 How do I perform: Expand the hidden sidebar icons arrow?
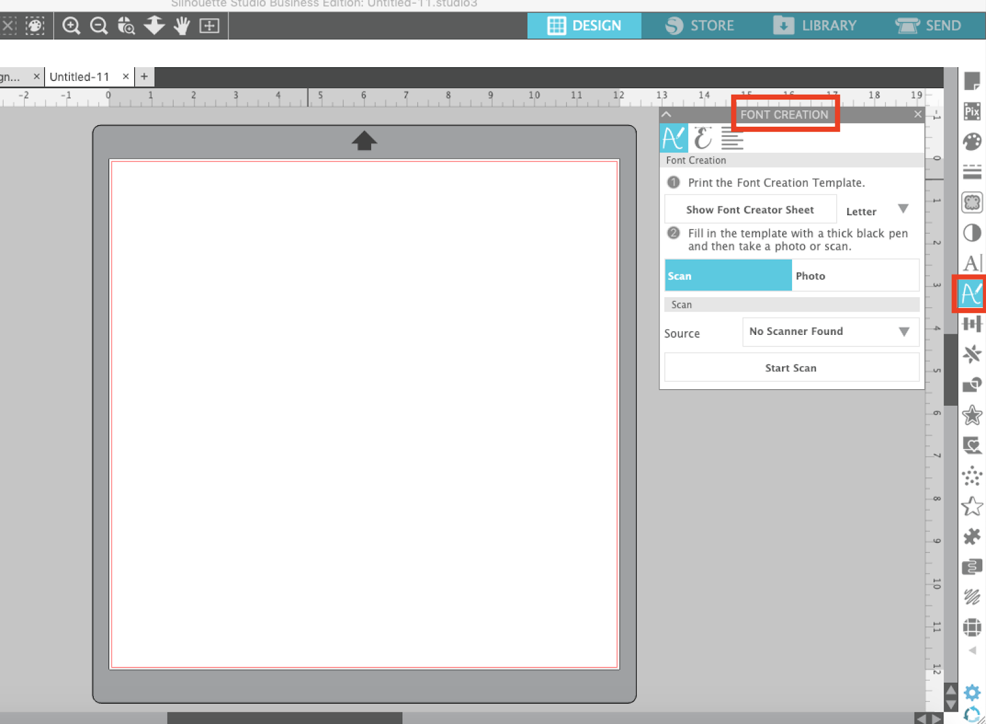coord(972,651)
